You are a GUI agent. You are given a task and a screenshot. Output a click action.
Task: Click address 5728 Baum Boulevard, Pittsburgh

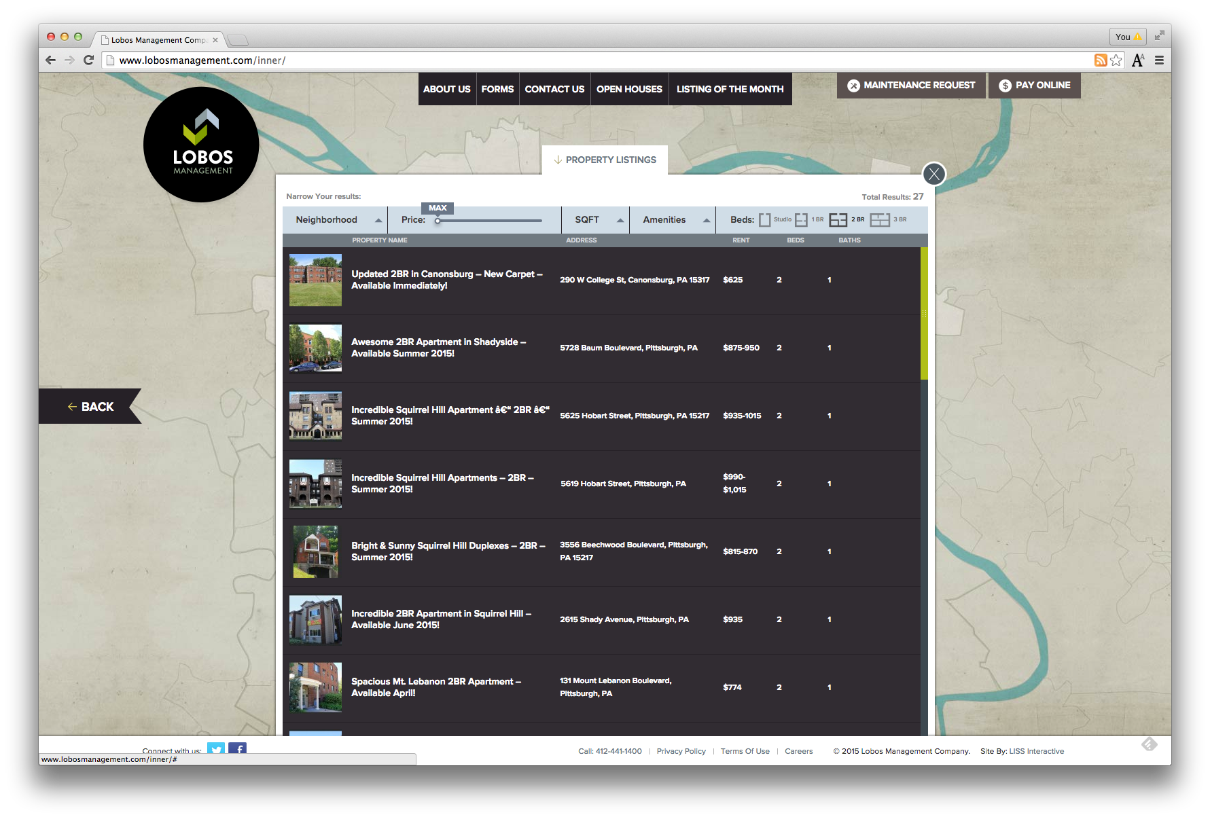point(628,348)
